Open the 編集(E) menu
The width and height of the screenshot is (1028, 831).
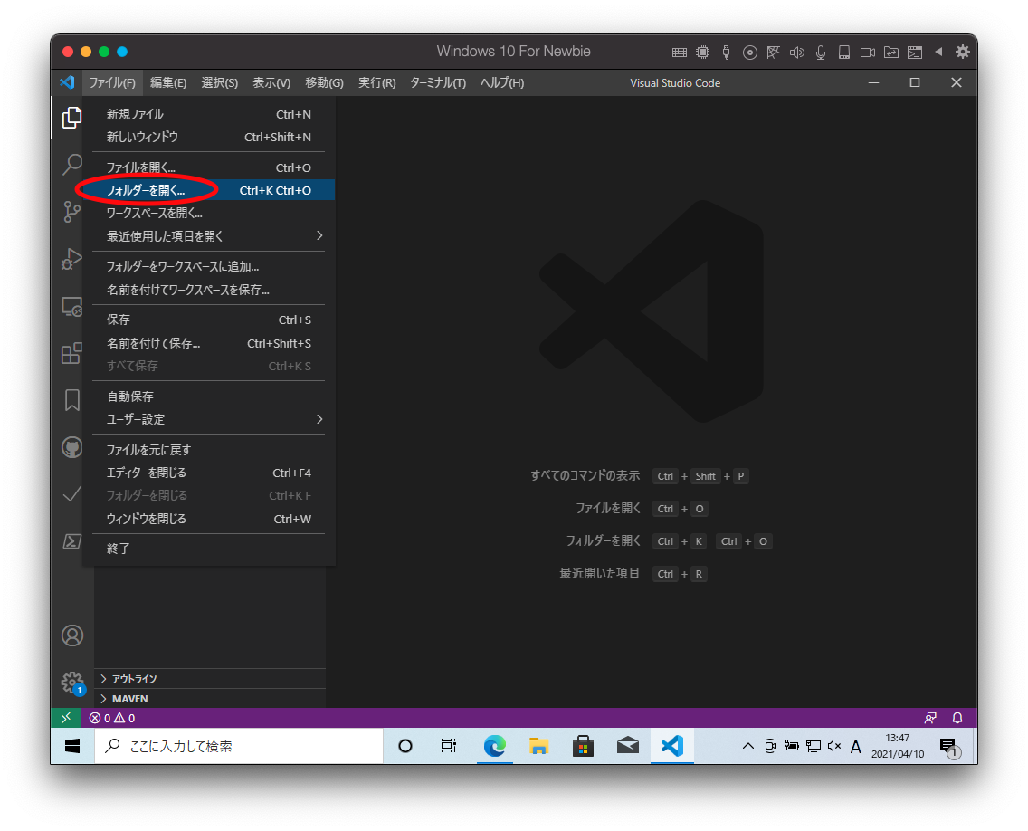point(167,82)
